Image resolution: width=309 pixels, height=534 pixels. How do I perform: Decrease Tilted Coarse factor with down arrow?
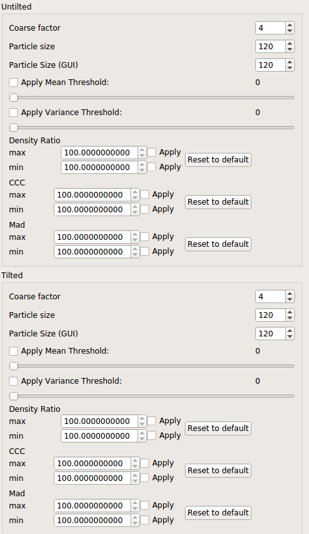(x=290, y=299)
